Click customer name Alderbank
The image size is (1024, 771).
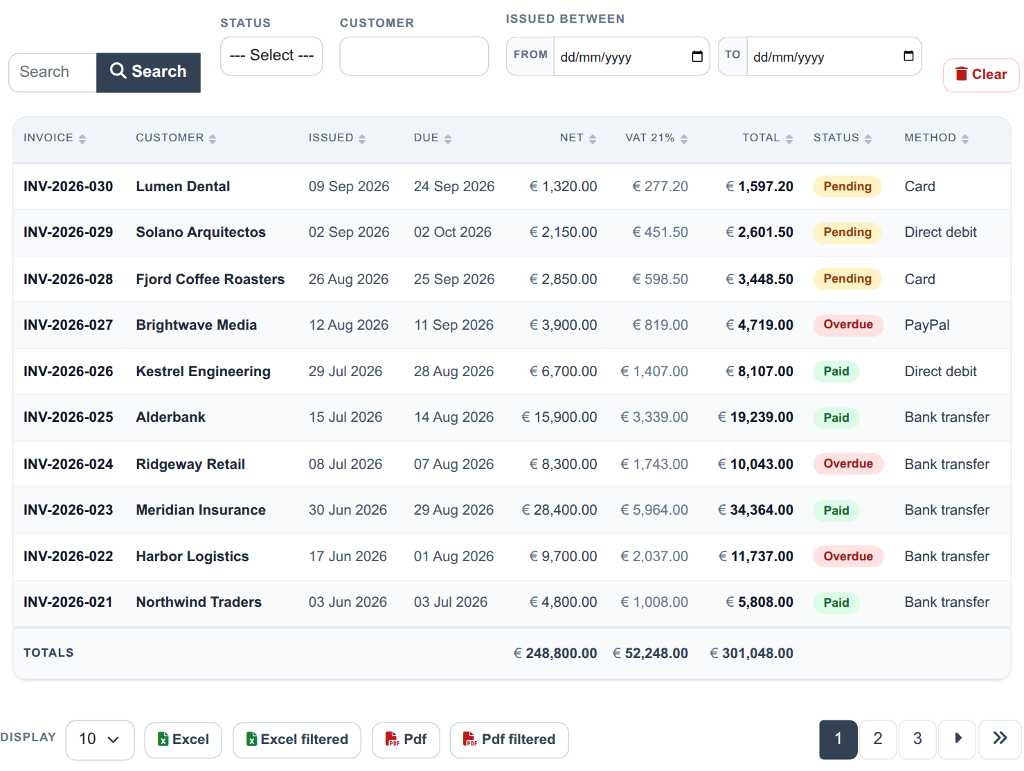(171, 417)
